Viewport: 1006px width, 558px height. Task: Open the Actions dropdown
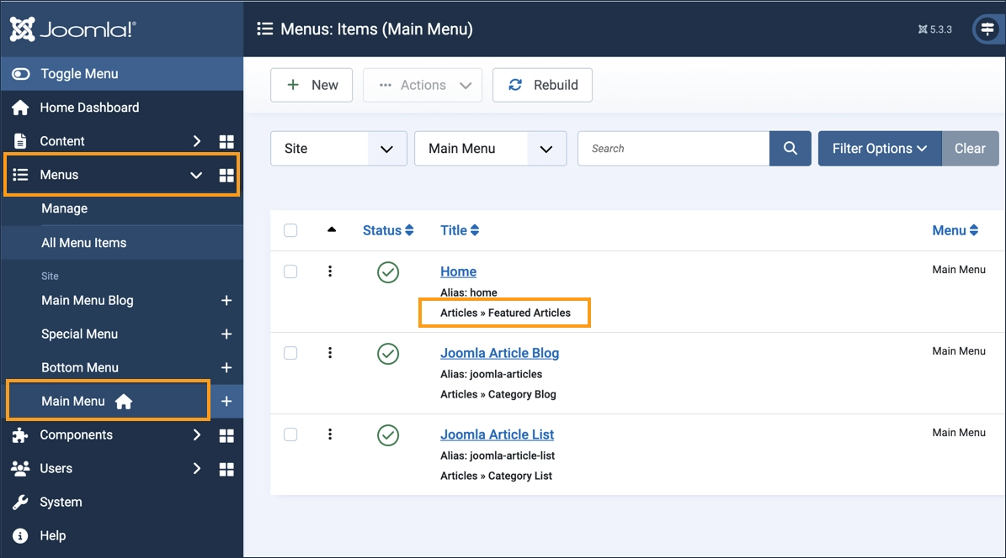[x=422, y=84]
